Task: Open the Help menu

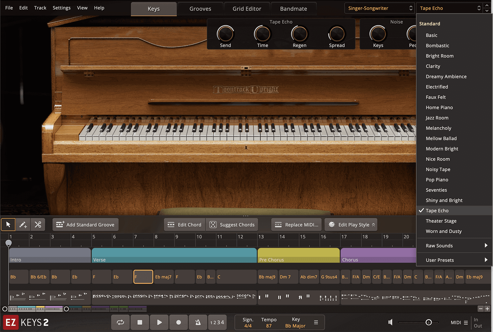Action: [99, 8]
